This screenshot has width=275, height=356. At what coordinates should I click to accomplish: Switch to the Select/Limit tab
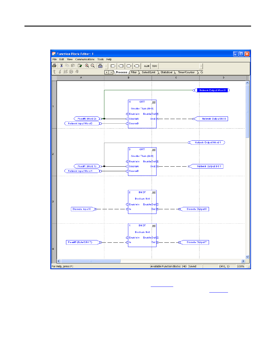[x=148, y=72]
